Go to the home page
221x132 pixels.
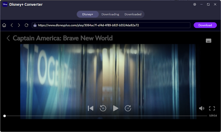pyautogui.click(x=4, y=25)
